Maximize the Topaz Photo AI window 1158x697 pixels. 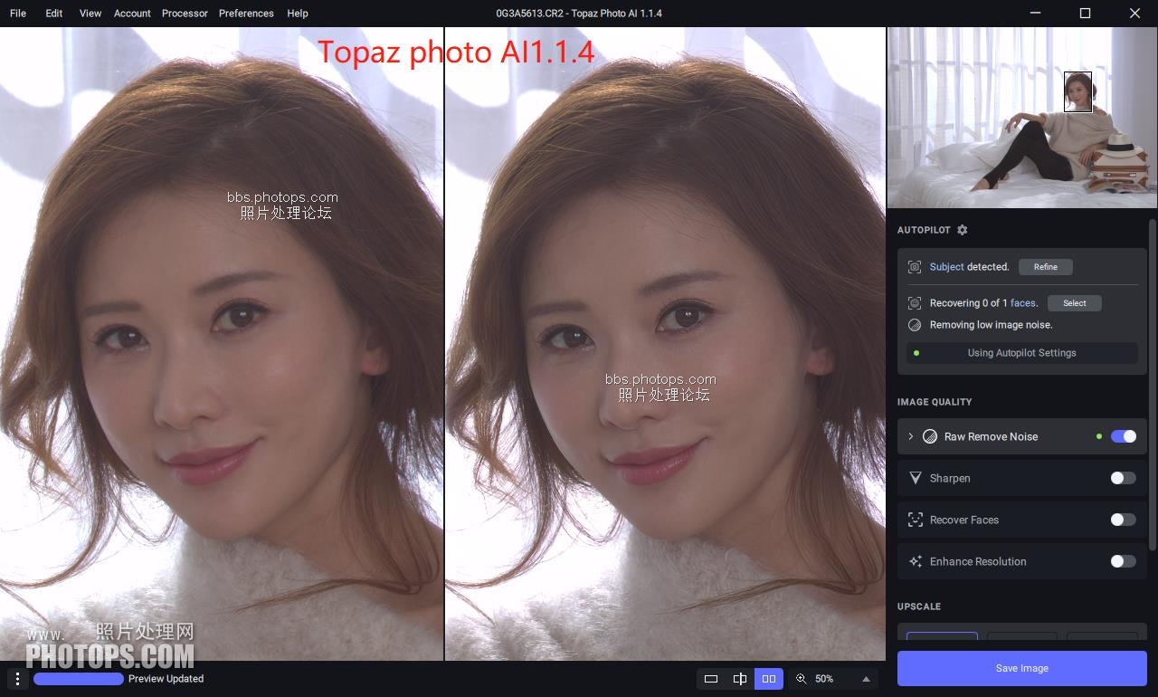coord(1086,14)
